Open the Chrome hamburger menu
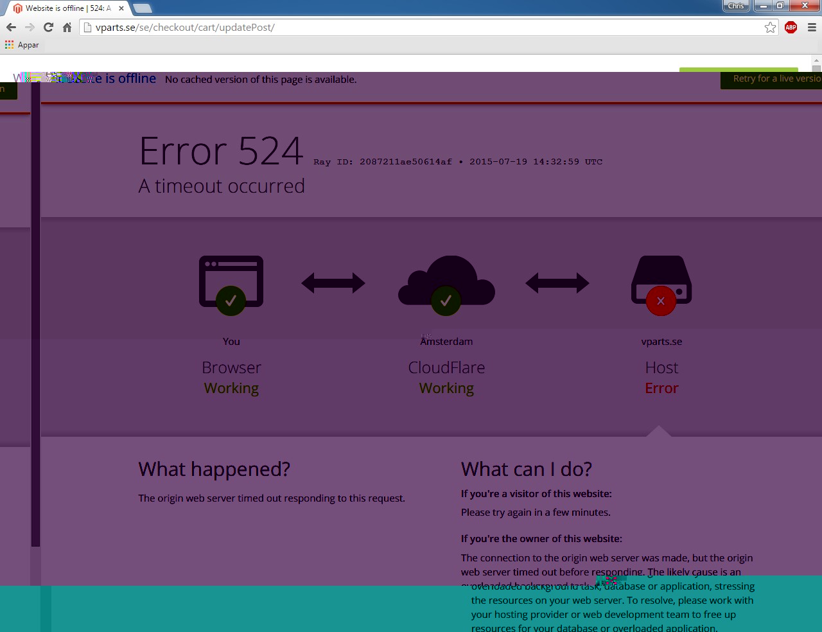Image resolution: width=822 pixels, height=632 pixels. [x=812, y=27]
